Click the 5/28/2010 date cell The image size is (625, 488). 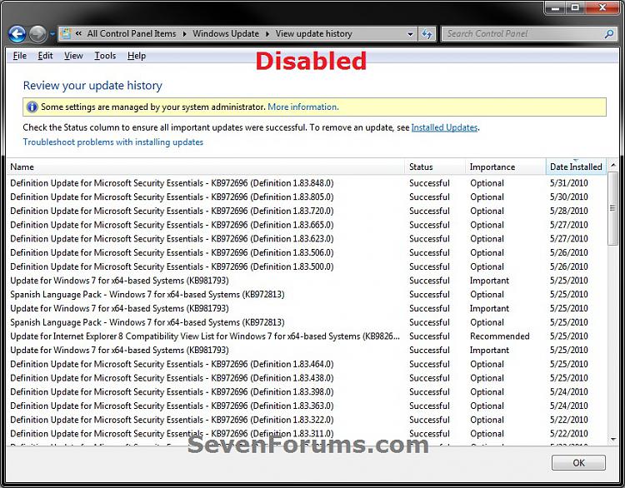tap(569, 212)
